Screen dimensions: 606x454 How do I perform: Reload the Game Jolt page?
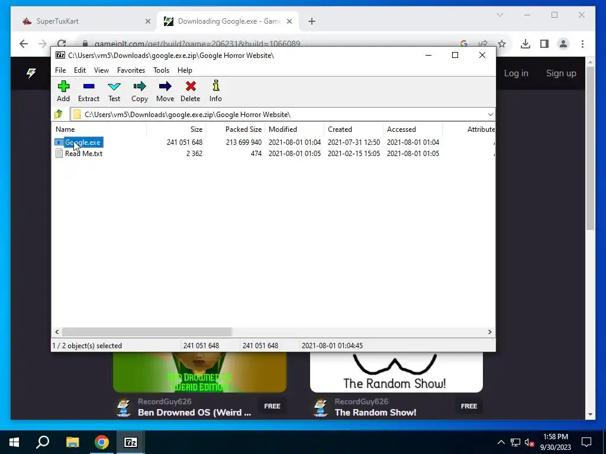click(62, 44)
